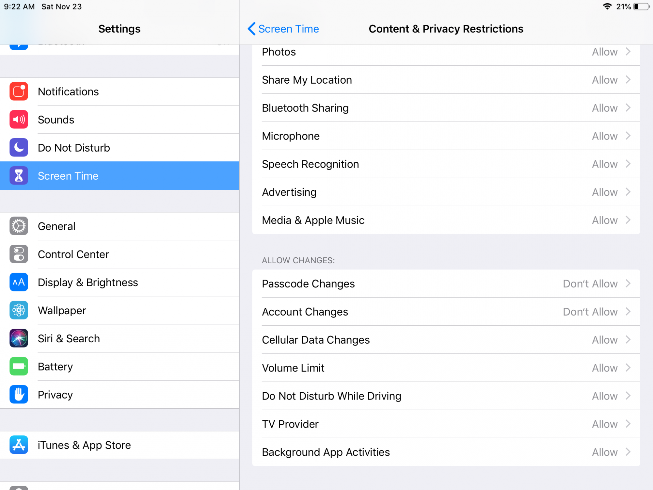Tap the Siri & Search icon
Image resolution: width=653 pixels, height=490 pixels.
[19, 338]
